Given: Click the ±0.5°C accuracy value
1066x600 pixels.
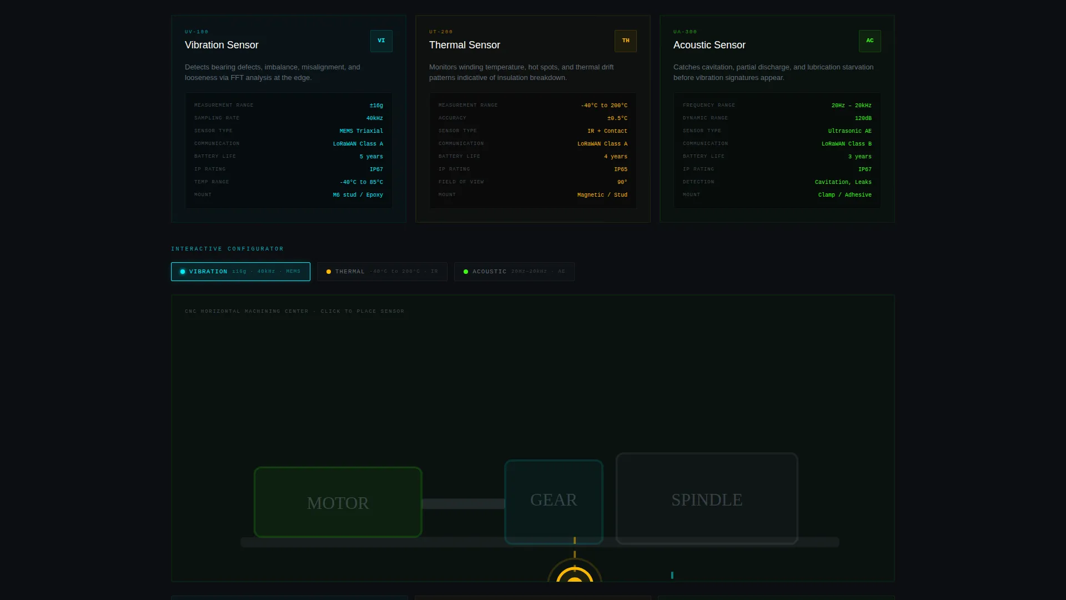Looking at the screenshot, I should point(617,118).
